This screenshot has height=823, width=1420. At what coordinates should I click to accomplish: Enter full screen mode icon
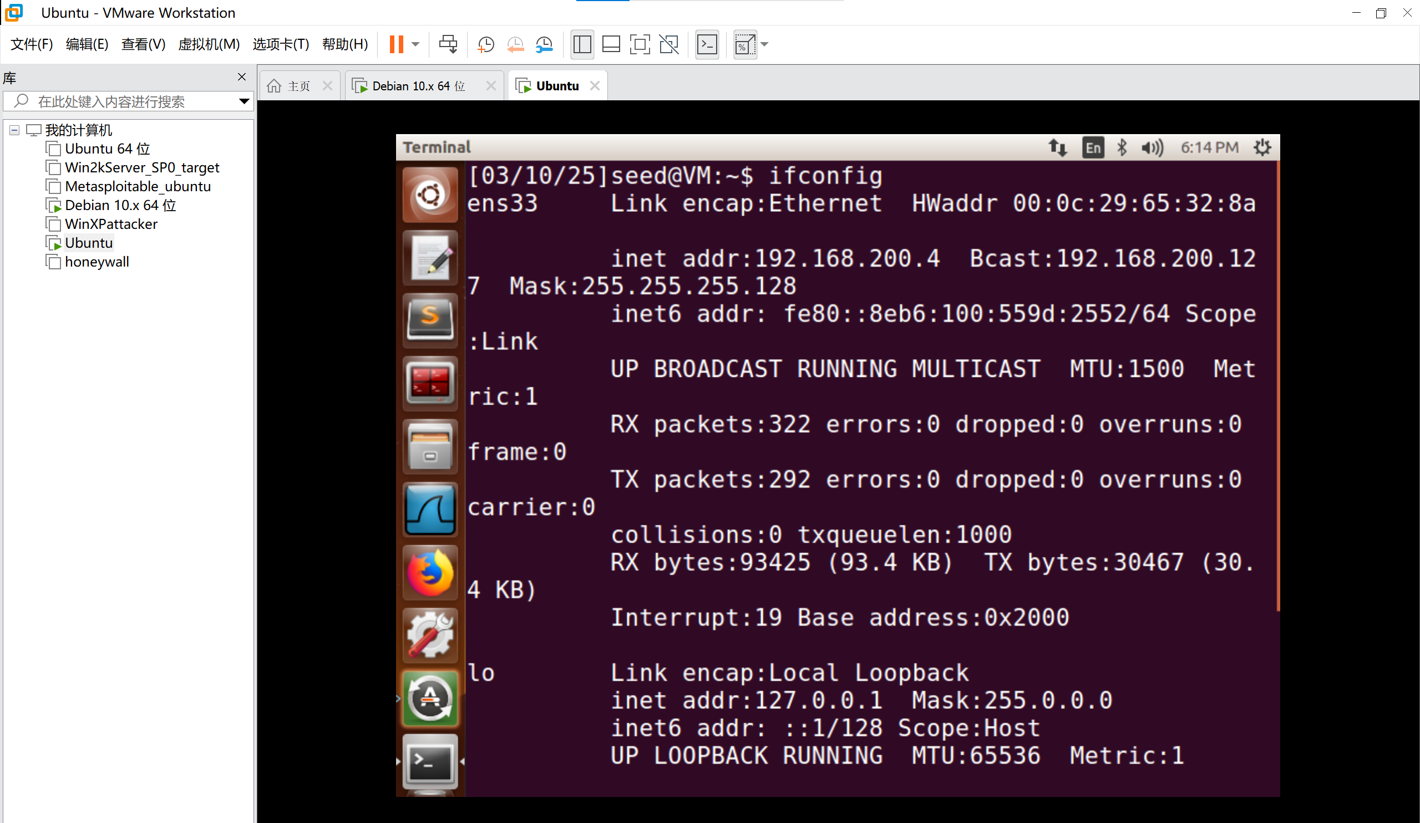pyautogui.click(x=640, y=44)
